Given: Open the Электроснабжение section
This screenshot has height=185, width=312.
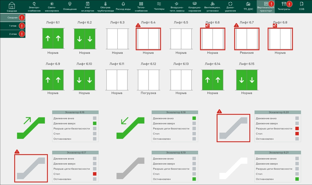Looking at the screenshot, I should click(x=34, y=4).
